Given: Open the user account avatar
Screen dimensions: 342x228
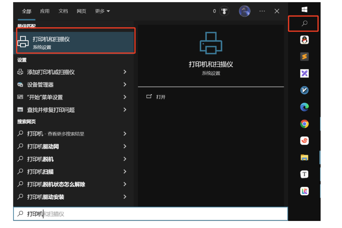Looking at the screenshot, I should click(x=244, y=11).
